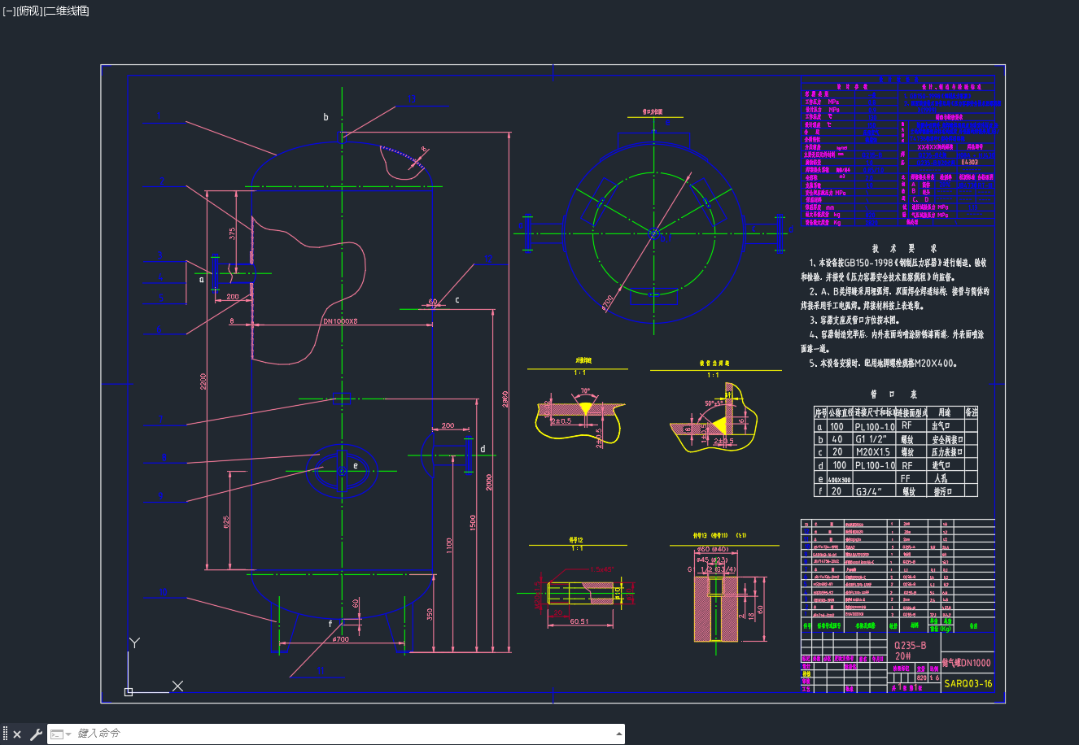Select the 60.51 dimension text

(x=579, y=621)
